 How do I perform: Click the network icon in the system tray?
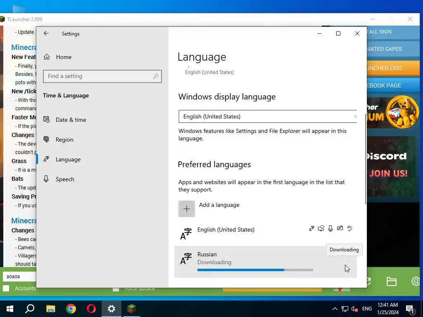pos(345,309)
